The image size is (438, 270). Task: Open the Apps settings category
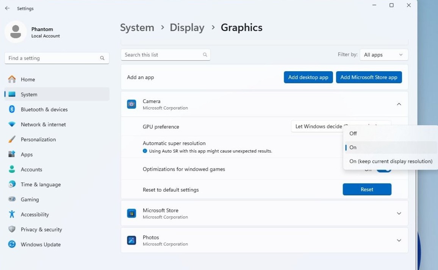(x=57, y=155)
